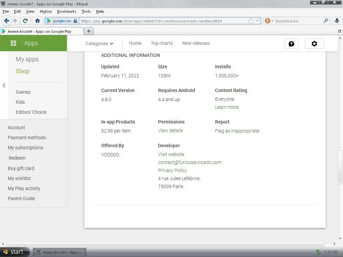Screen dimensions: 343x257
Task: Click the vertical scrollbar thumb
Action: 340,167
